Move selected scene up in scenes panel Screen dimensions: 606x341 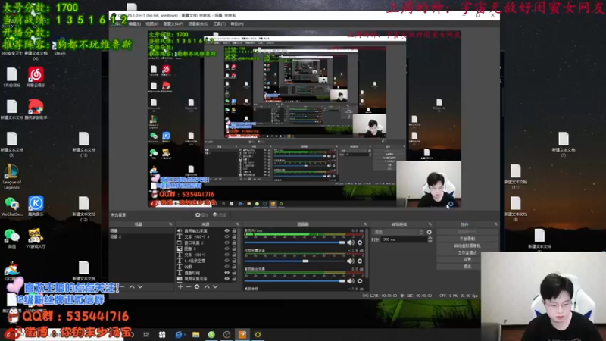(132, 287)
